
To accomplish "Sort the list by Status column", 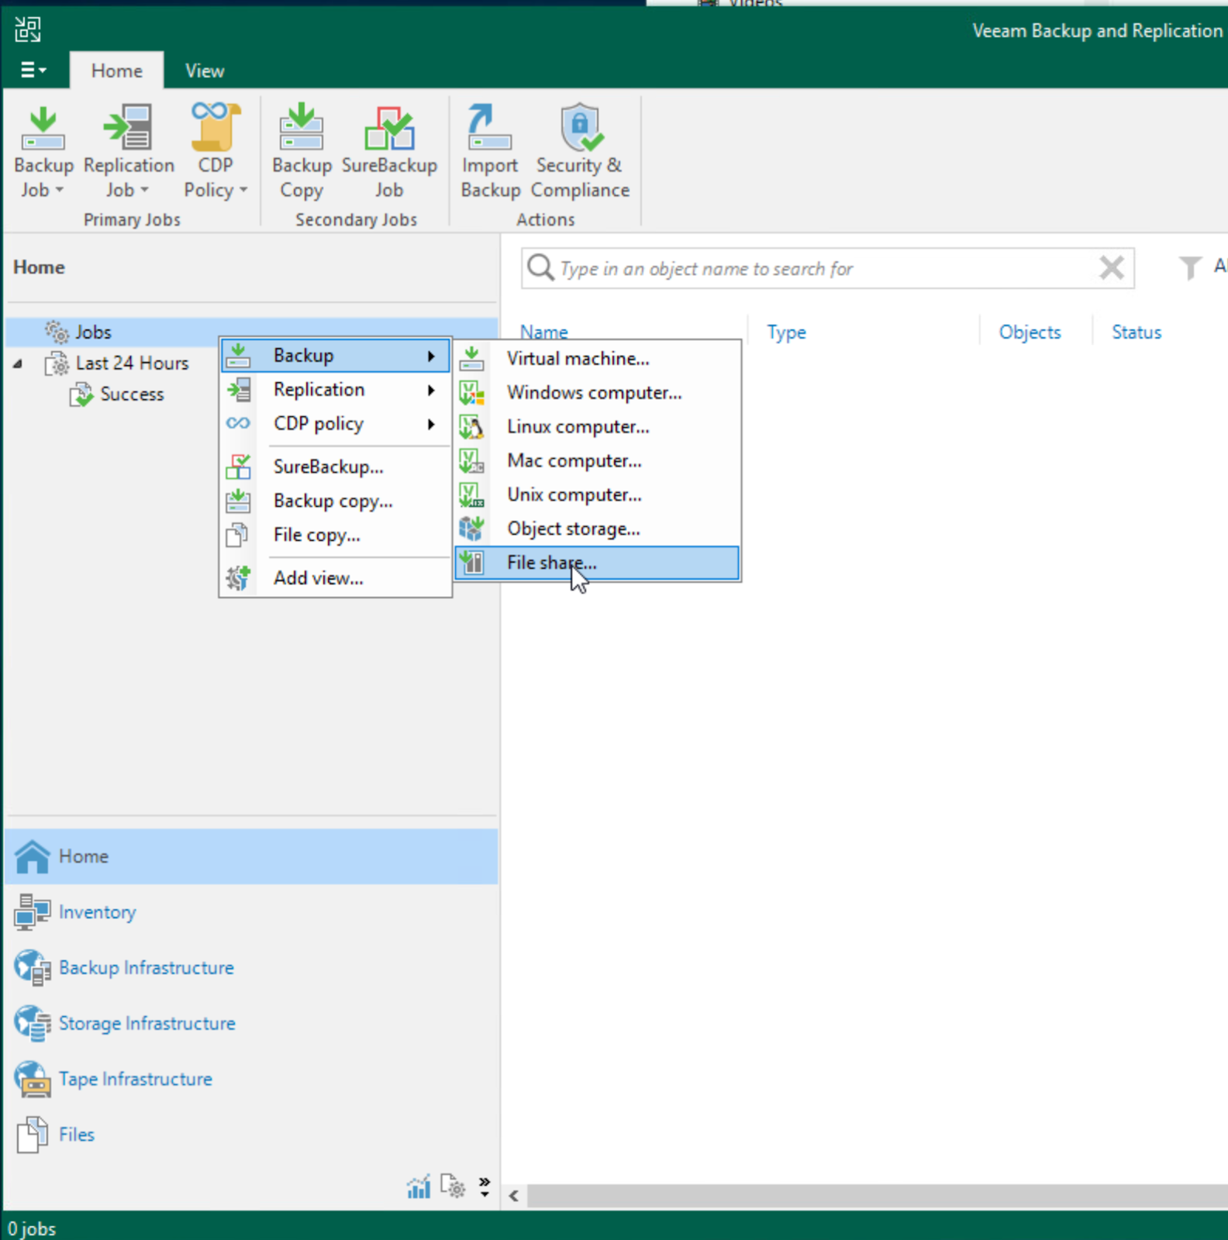I will tap(1137, 332).
